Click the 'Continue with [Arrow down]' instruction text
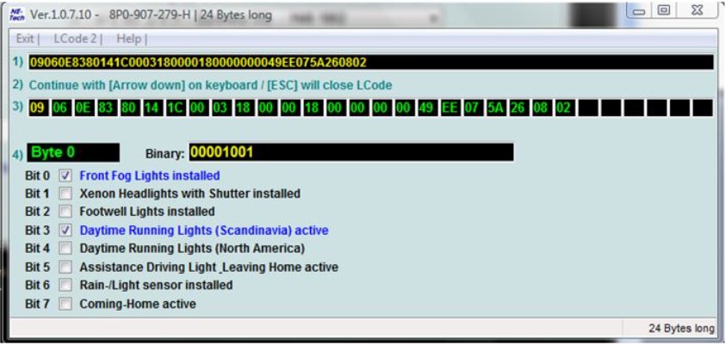725x345 pixels. coord(210,85)
